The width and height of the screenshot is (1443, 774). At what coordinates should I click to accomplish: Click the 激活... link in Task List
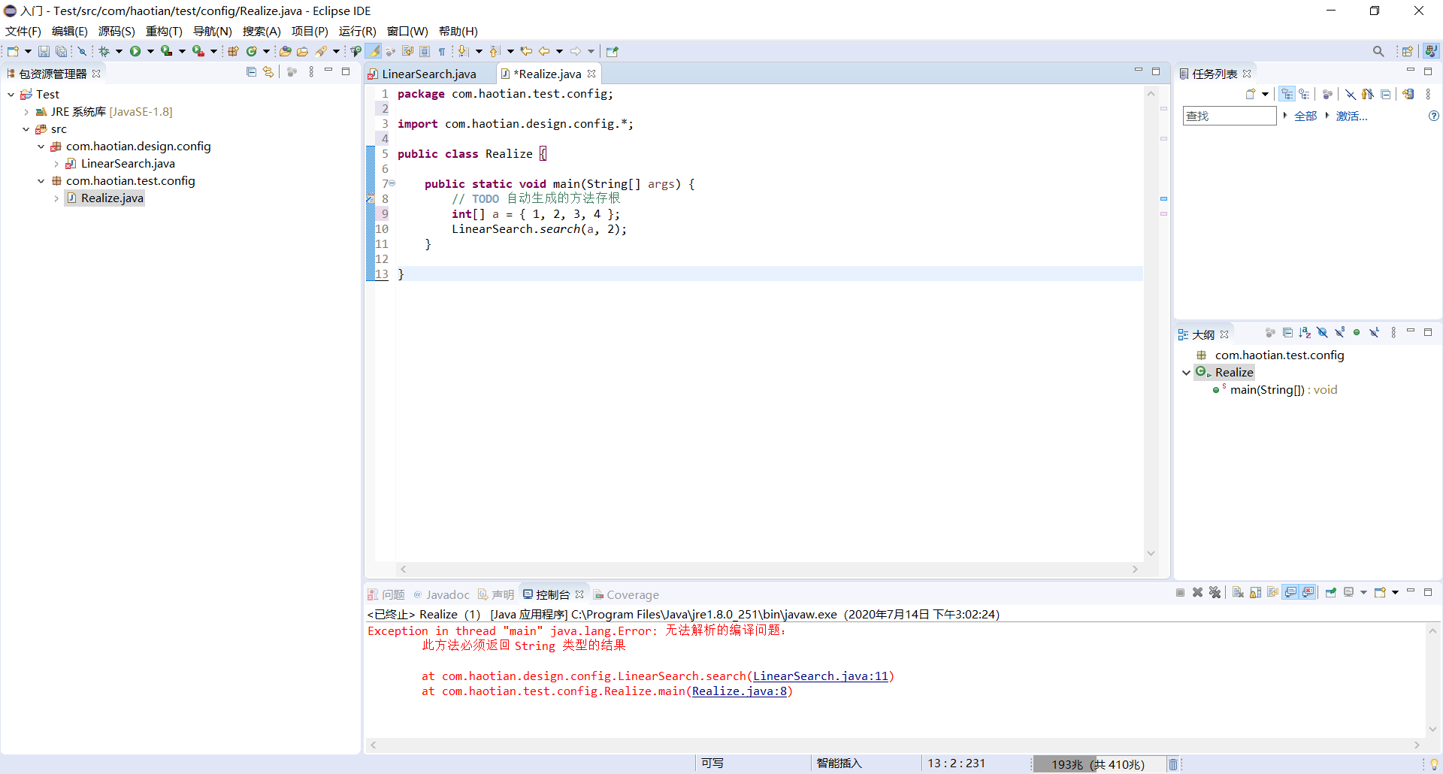coord(1351,116)
